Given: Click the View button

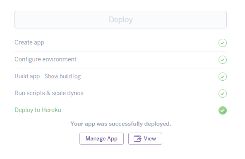Looking at the screenshot, I should [x=145, y=139].
